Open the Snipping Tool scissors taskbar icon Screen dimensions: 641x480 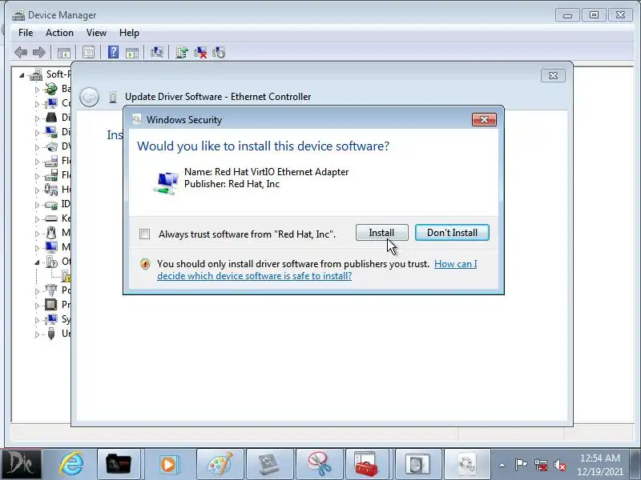tap(319, 465)
